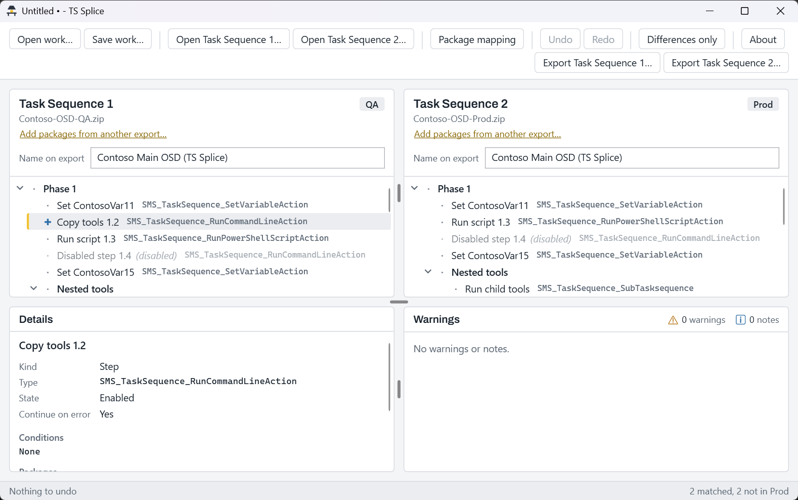Click Save work... button
Screen dimensions: 798x500
118,39
